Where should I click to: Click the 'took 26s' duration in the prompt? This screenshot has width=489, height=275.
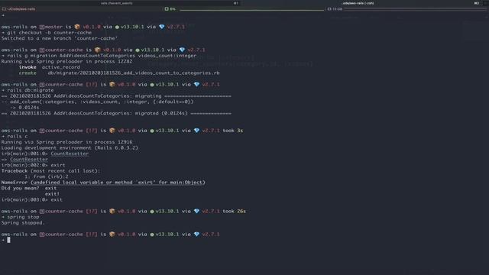coord(235,212)
